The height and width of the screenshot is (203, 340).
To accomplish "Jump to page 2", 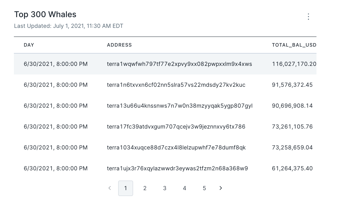I will pos(145,188).
